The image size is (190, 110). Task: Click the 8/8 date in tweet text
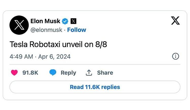click(x=101, y=44)
